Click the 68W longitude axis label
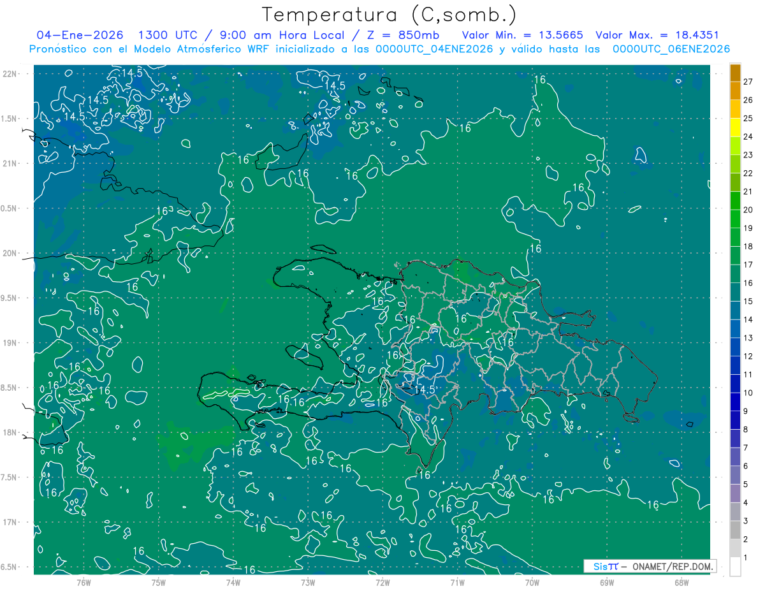This screenshot has width=765, height=591. click(681, 582)
